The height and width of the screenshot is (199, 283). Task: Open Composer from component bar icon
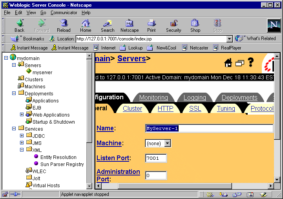263,195
